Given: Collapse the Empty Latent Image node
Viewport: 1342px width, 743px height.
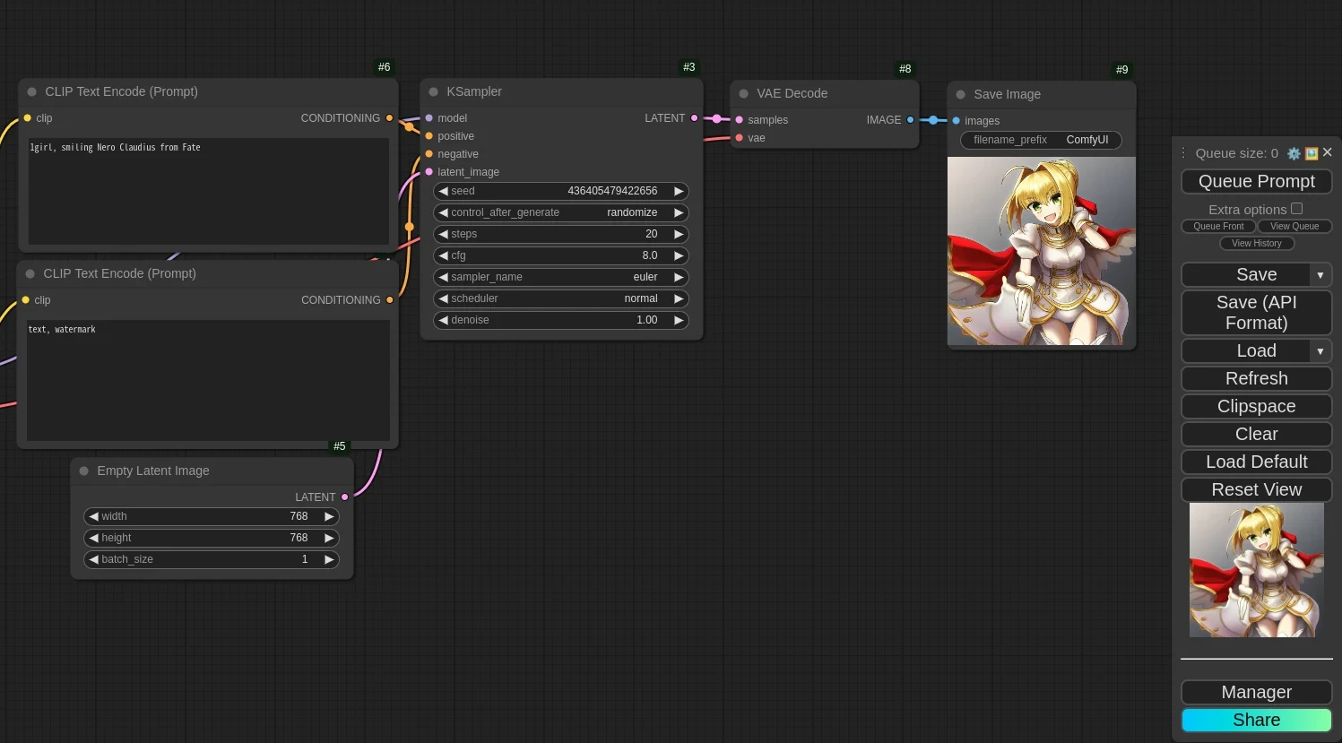Looking at the screenshot, I should tap(84, 471).
